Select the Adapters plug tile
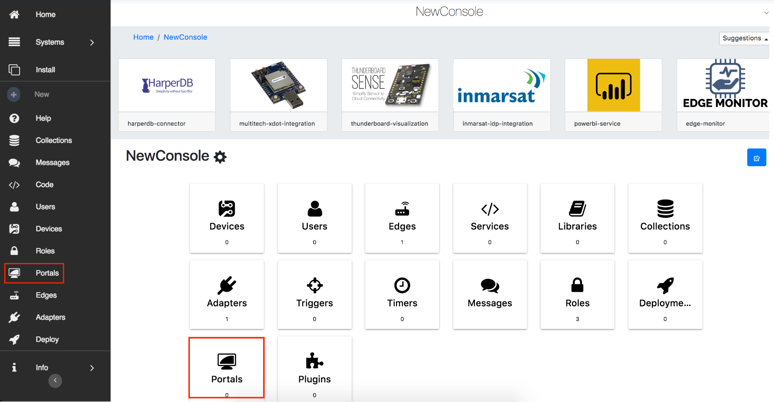The height and width of the screenshot is (402, 774). (x=227, y=294)
